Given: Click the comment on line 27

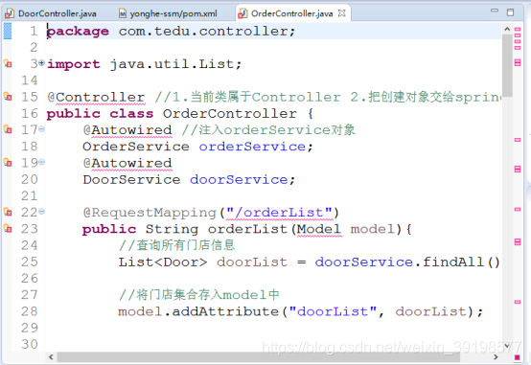Looking at the screenshot, I should pyautogui.click(x=198, y=295).
